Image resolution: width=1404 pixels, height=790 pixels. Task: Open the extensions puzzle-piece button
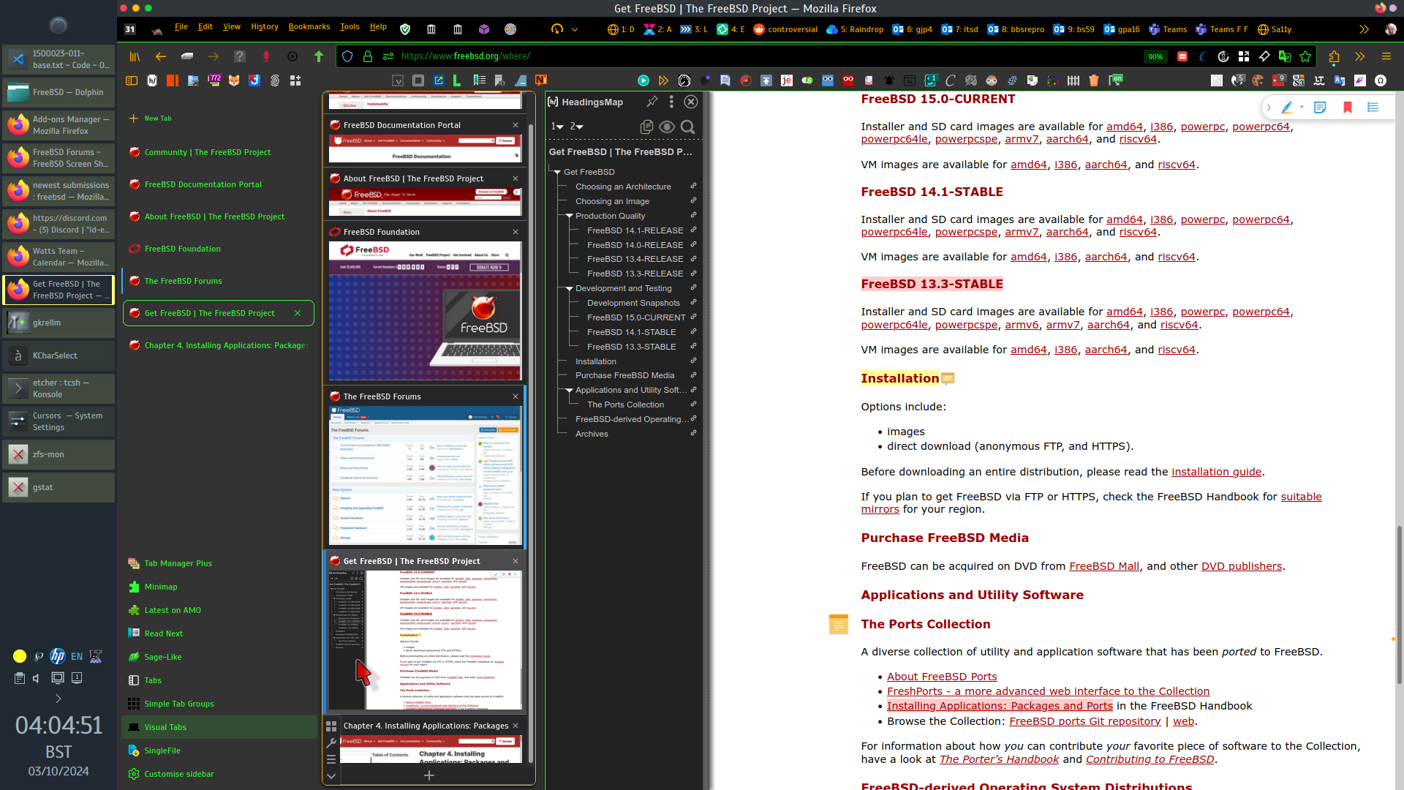click(1334, 56)
